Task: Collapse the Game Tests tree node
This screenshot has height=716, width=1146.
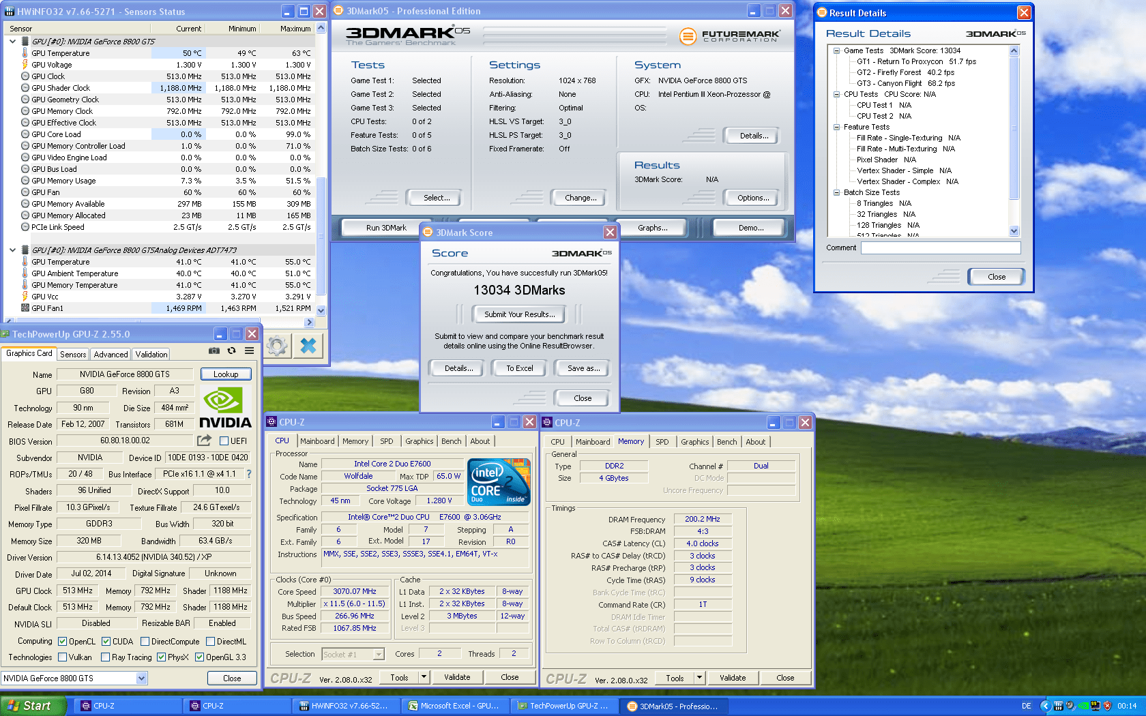Action: click(836, 50)
